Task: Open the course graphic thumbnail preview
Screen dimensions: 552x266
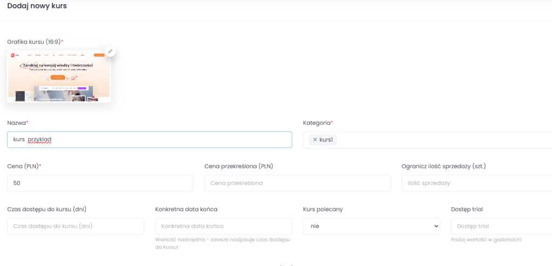Action: [x=58, y=77]
